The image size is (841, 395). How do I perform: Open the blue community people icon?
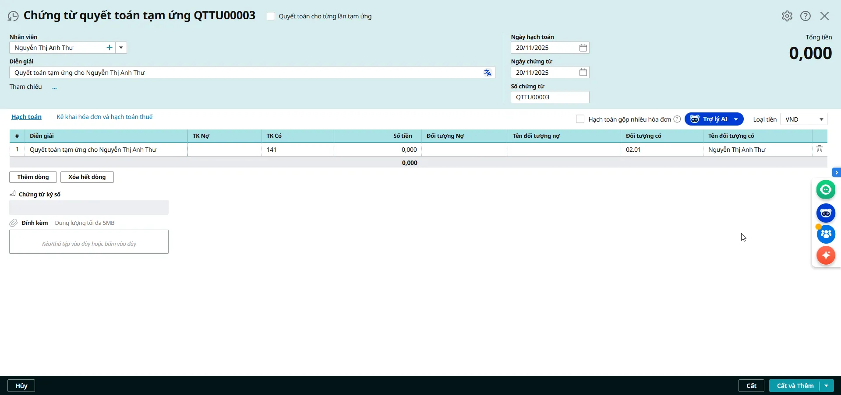click(826, 234)
